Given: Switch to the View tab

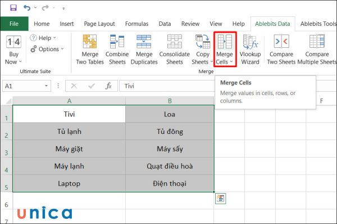Looking at the screenshot, I should (x=216, y=24).
